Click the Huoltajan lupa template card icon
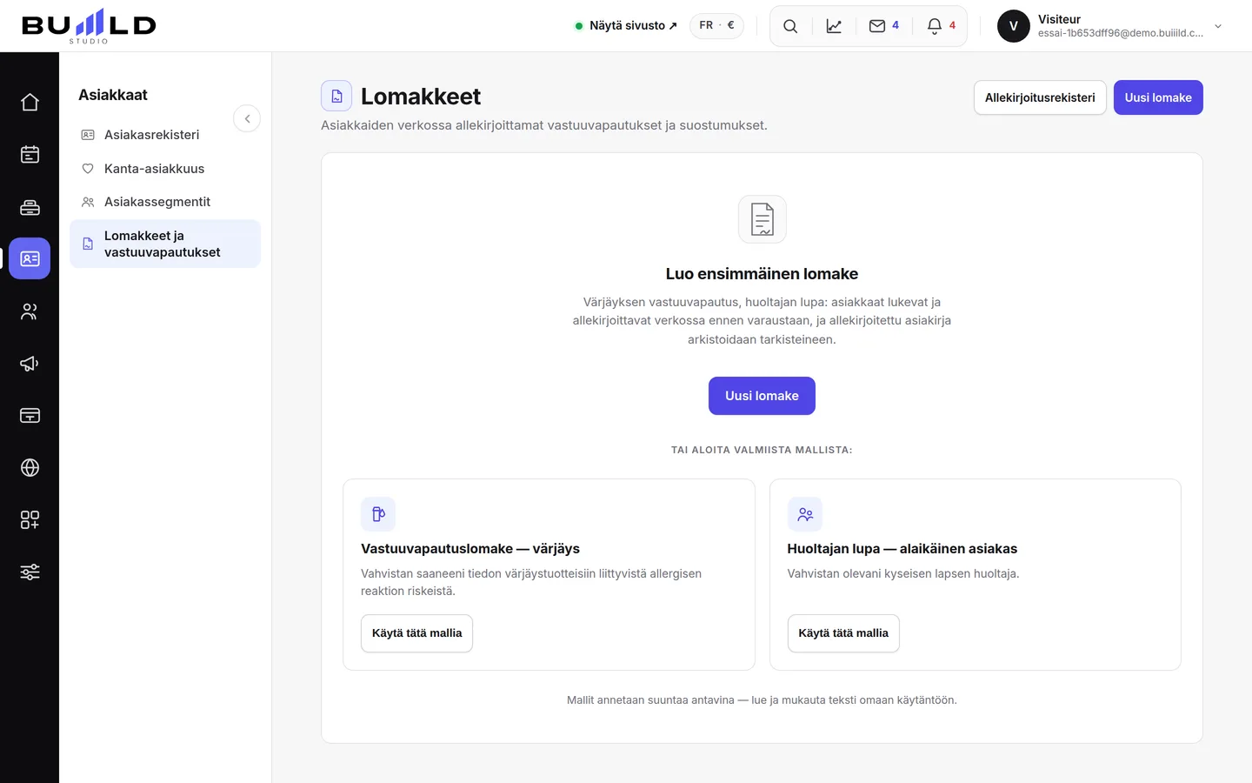This screenshot has width=1252, height=783. point(805,514)
